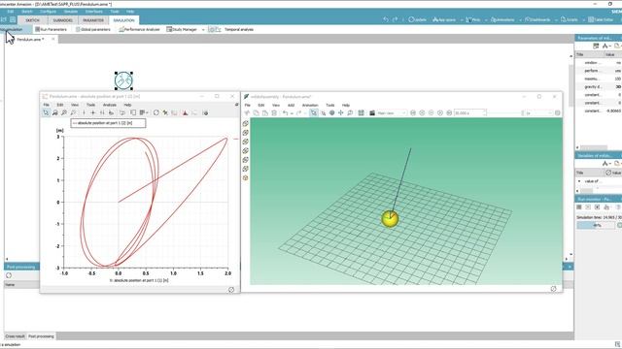Click the icon at the plot window's bottom-right corner
Image resolution: width=622 pixels, height=349 pixels.
[231, 290]
